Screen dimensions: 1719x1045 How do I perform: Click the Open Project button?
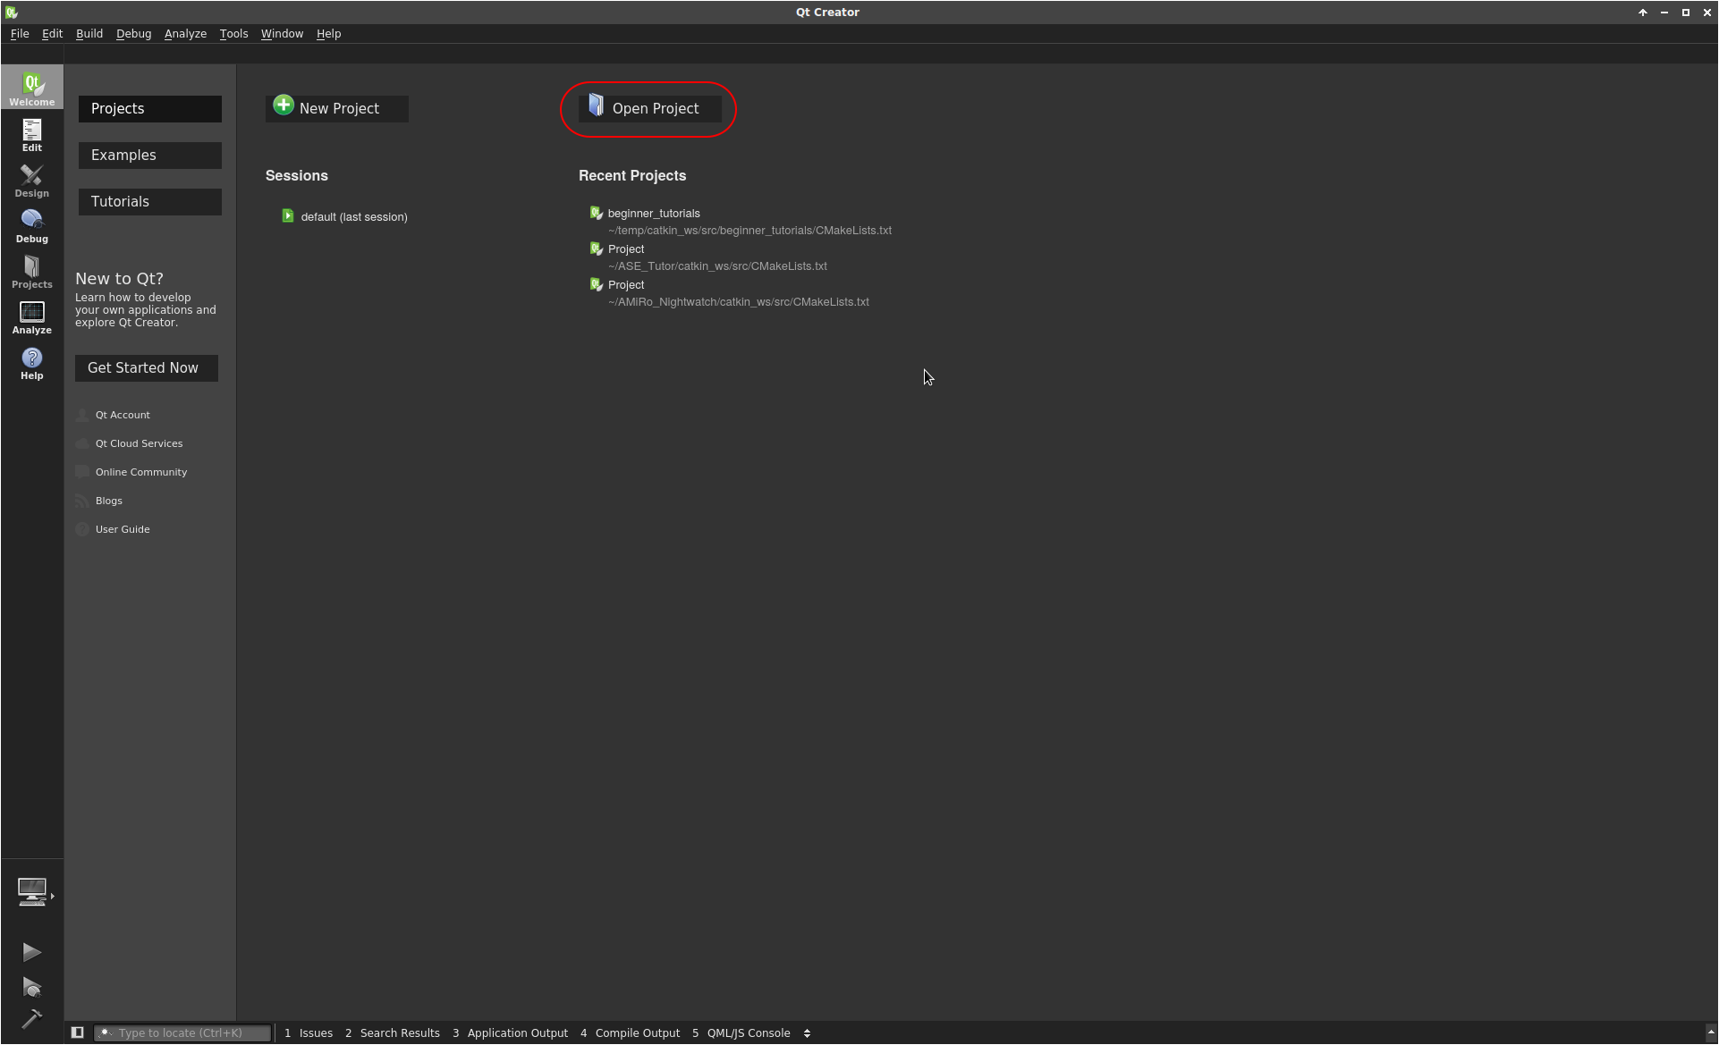pyautogui.click(x=648, y=108)
